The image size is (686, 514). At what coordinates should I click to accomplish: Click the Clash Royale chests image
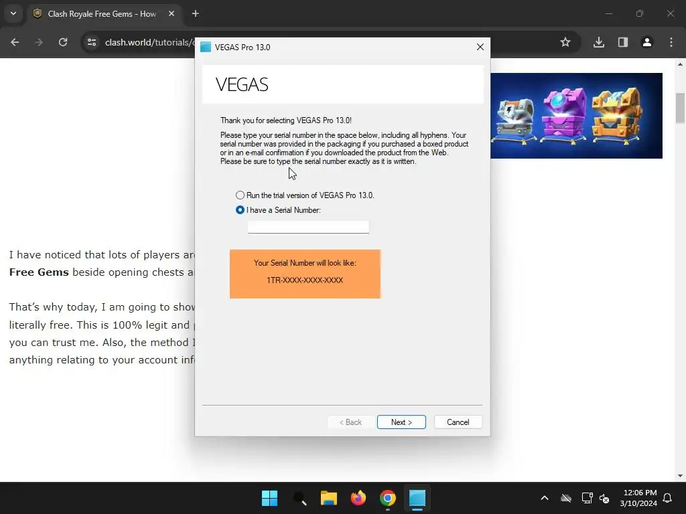click(576, 116)
